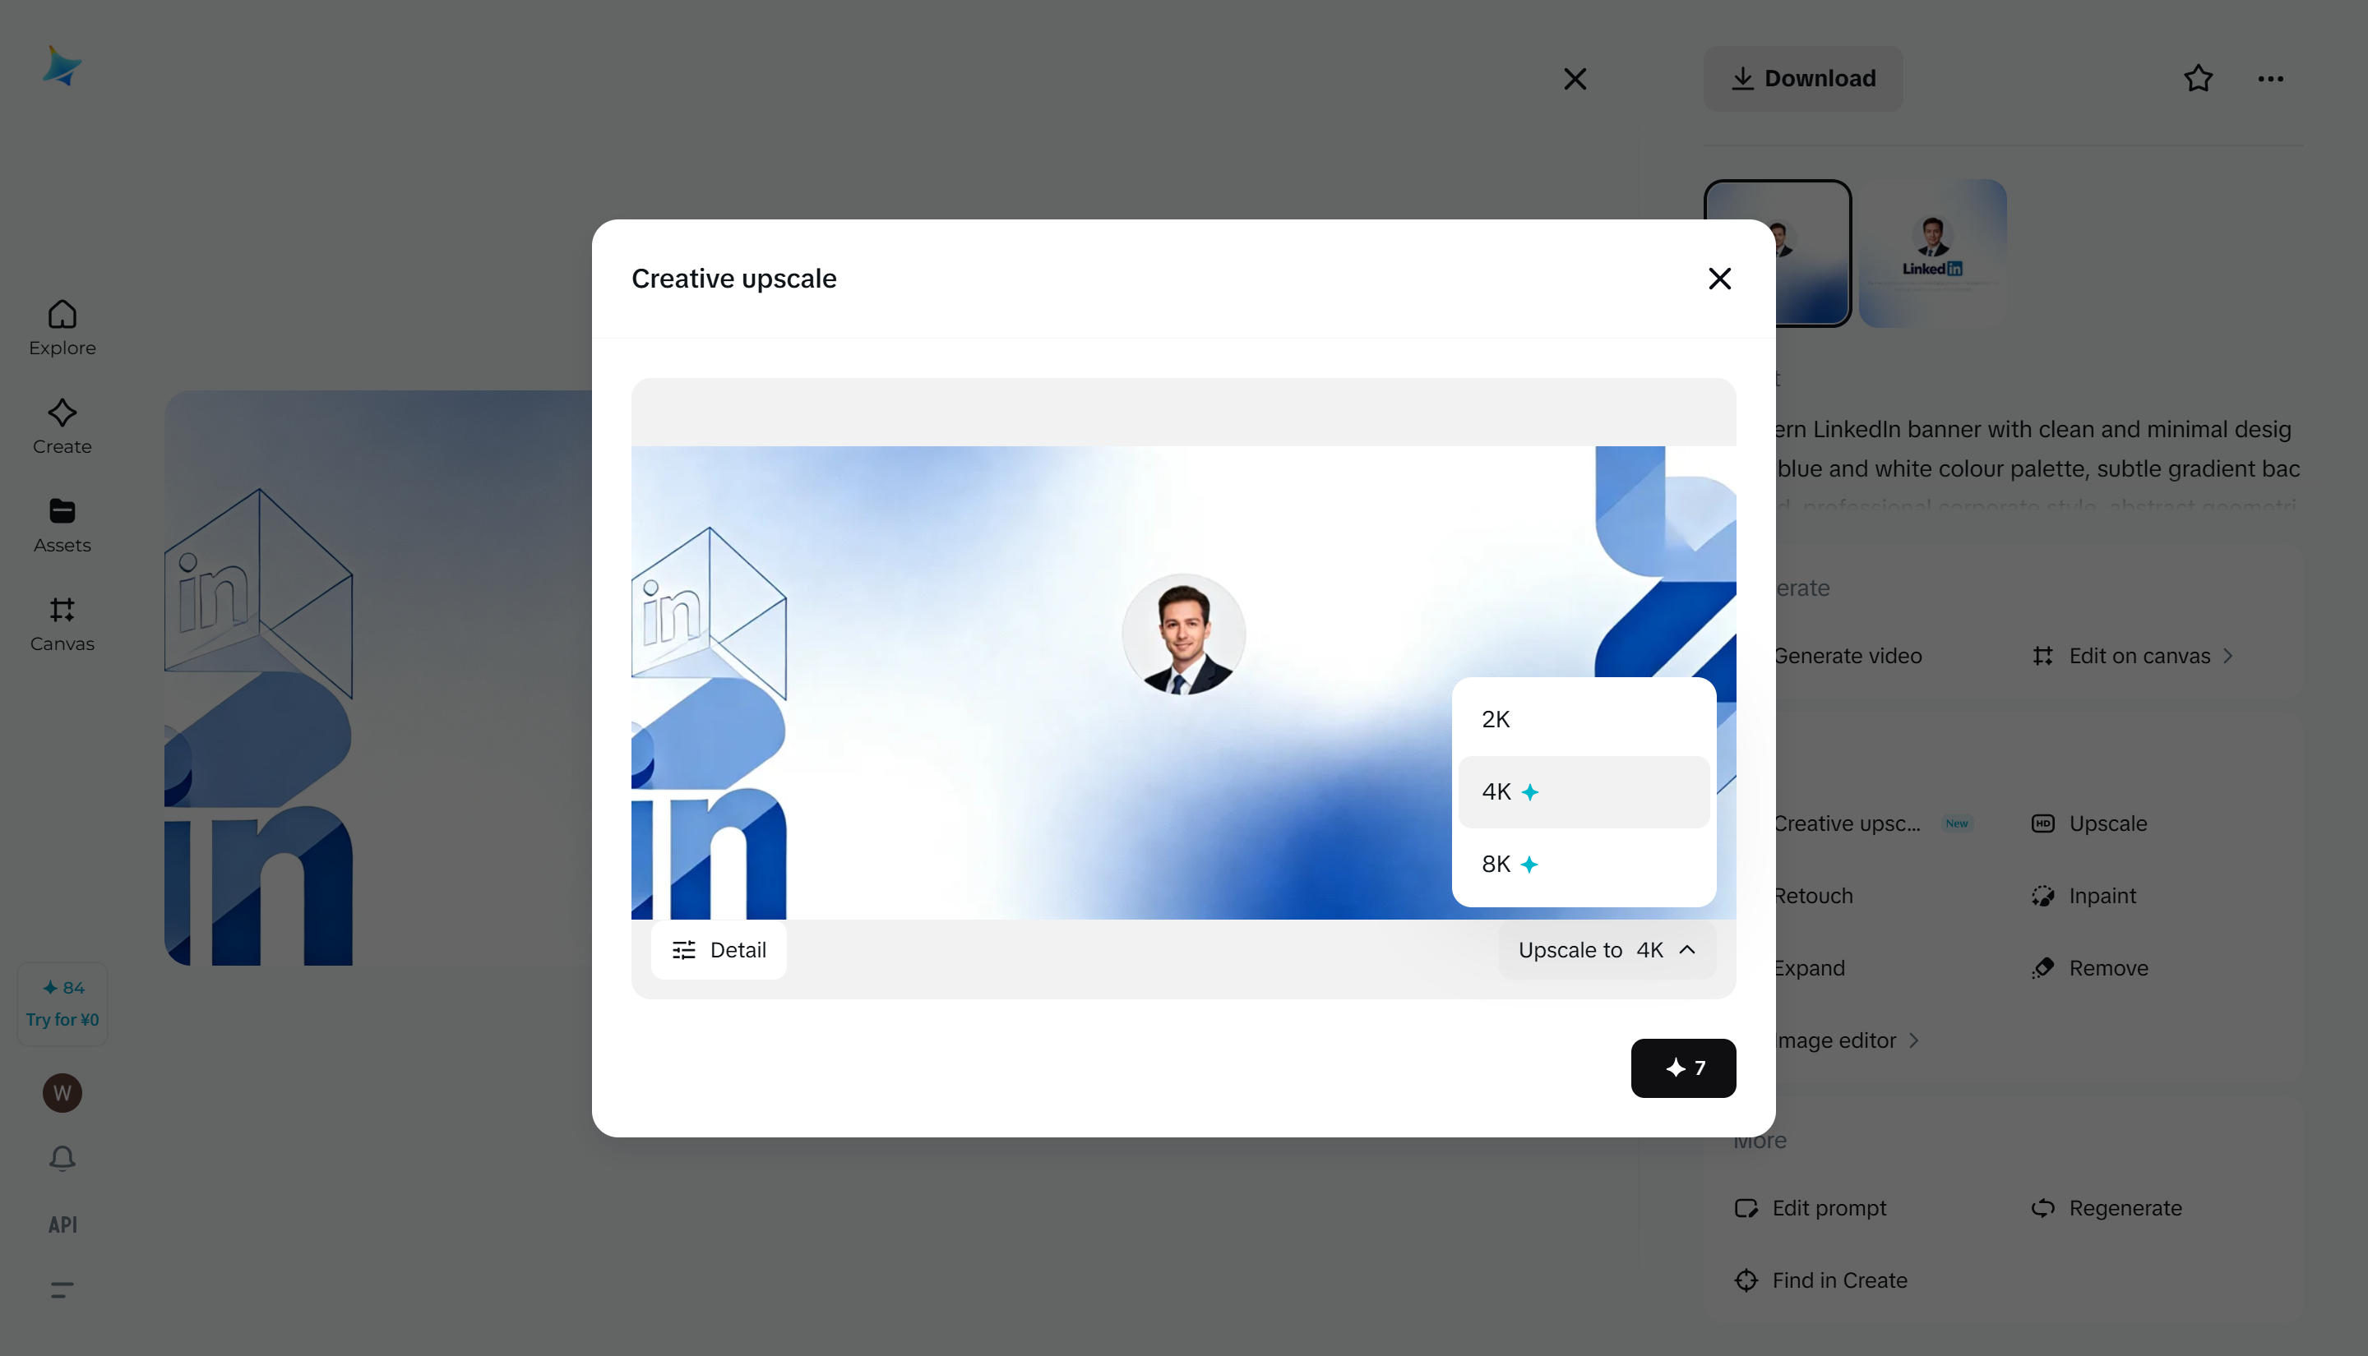The height and width of the screenshot is (1356, 2368).
Task: Click the 7-credit generate button
Action: (x=1682, y=1068)
